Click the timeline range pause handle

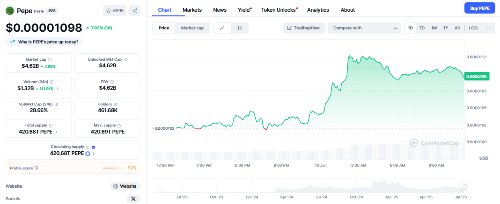click(463, 186)
